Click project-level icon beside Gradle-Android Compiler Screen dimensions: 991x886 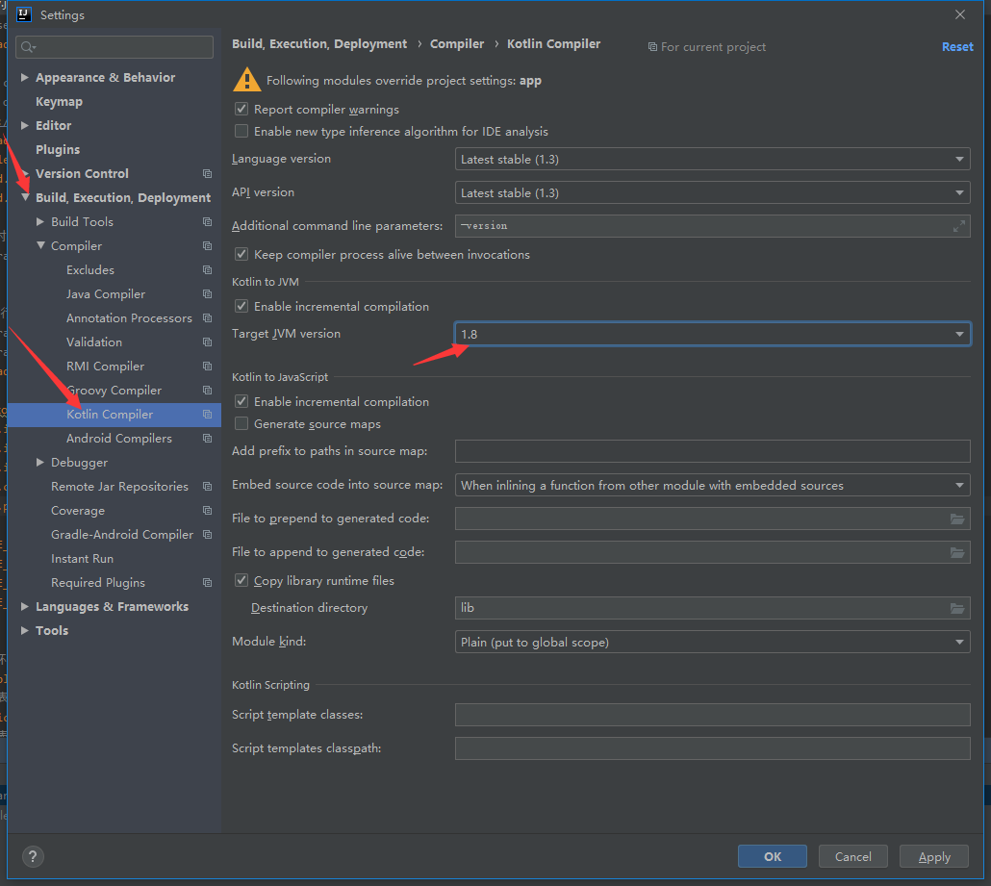(x=207, y=535)
